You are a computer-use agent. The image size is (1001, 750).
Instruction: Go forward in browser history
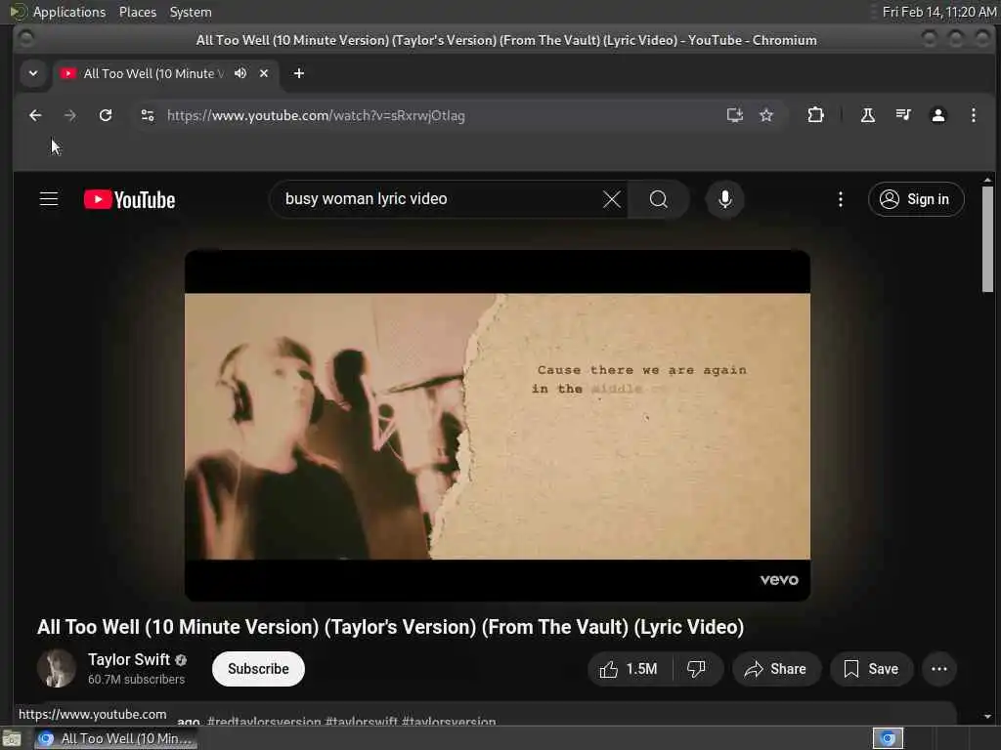click(x=70, y=115)
